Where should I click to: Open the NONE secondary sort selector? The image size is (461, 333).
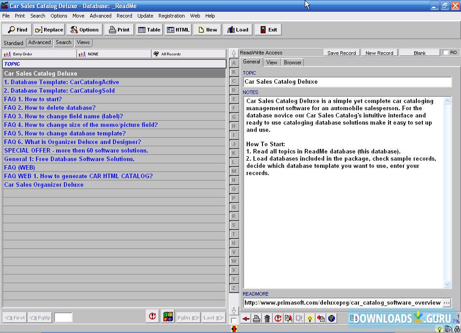[114, 54]
